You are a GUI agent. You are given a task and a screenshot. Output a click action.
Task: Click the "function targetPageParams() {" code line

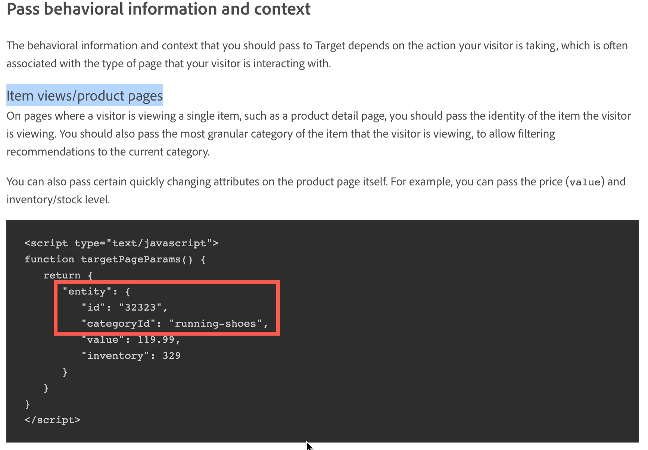[115, 259]
